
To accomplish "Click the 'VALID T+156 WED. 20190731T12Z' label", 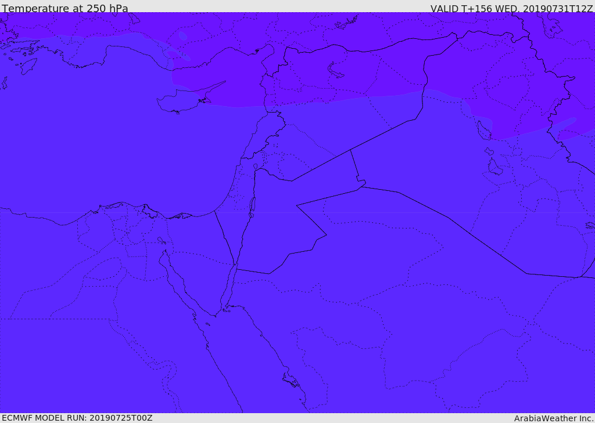I will [511, 9].
